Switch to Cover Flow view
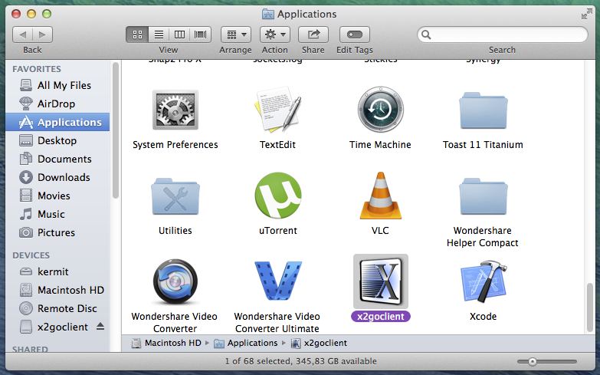Viewport: 600px width, 375px height. point(201,35)
